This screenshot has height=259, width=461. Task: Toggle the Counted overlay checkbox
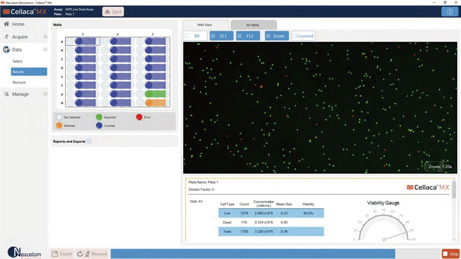click(295, 36)
